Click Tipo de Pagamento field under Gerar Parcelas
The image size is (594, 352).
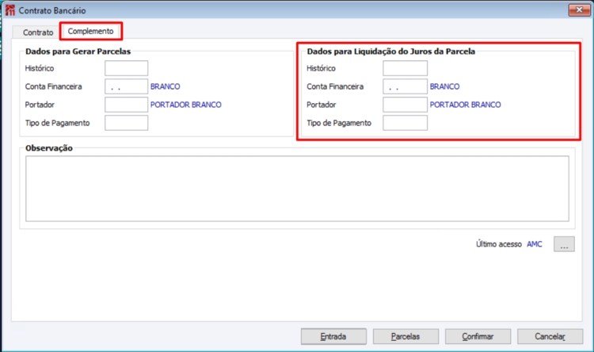click(126, 123)
